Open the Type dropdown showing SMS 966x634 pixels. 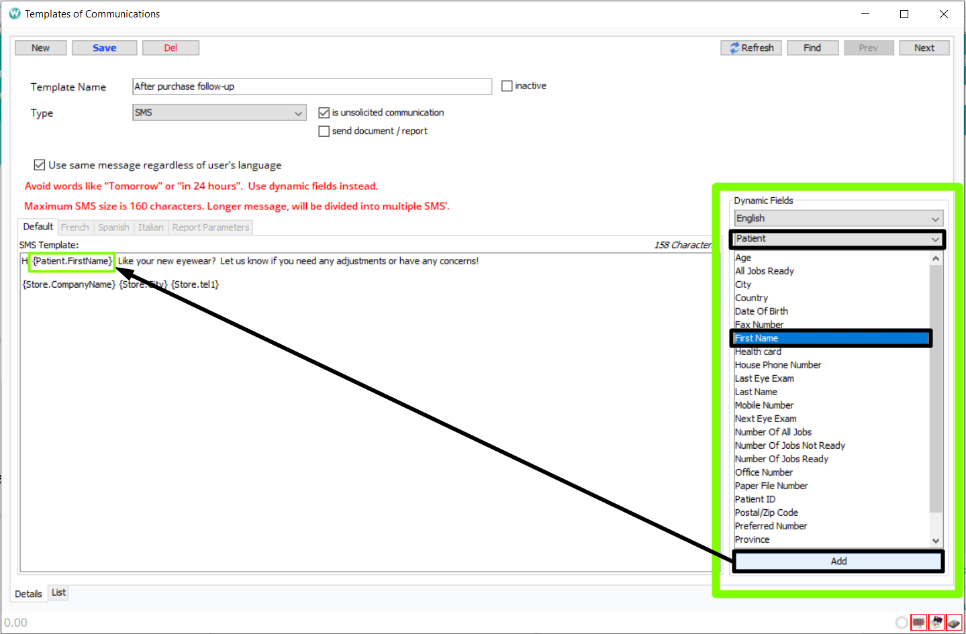coord(298,112)
